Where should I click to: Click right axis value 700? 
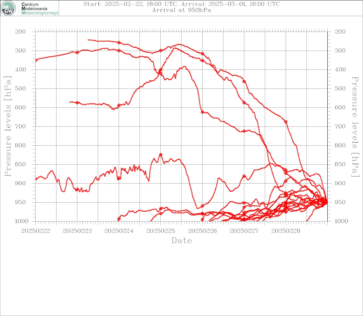(340, 127)
